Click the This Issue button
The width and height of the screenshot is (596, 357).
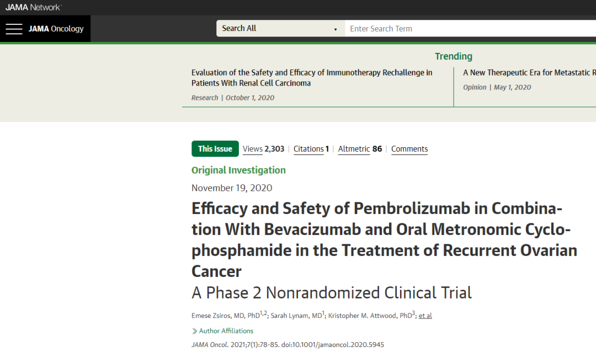coord(215,149)
